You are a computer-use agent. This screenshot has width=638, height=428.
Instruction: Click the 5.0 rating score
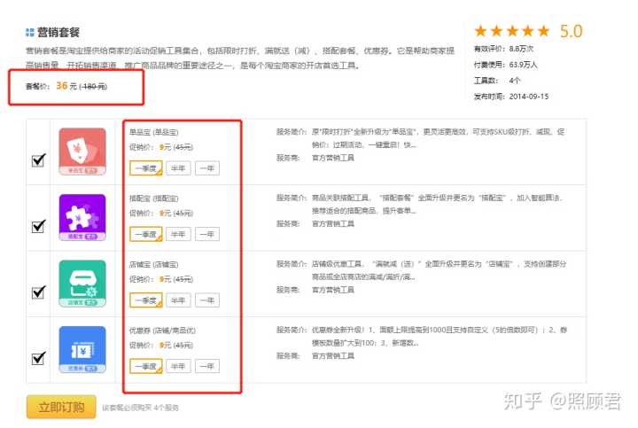click(571, 32)
